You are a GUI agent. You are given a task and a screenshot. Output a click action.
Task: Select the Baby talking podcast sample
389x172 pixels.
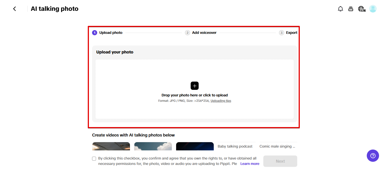coord(235,146)
